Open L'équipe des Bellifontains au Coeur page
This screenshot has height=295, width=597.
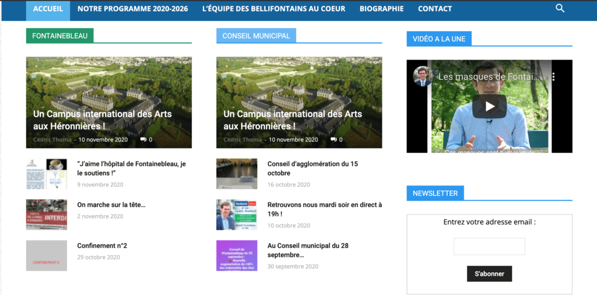(274, 9)
